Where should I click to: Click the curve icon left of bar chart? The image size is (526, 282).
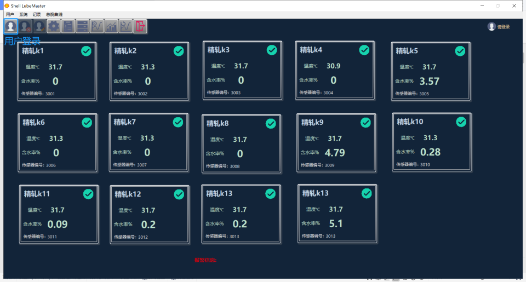(97, 26)
